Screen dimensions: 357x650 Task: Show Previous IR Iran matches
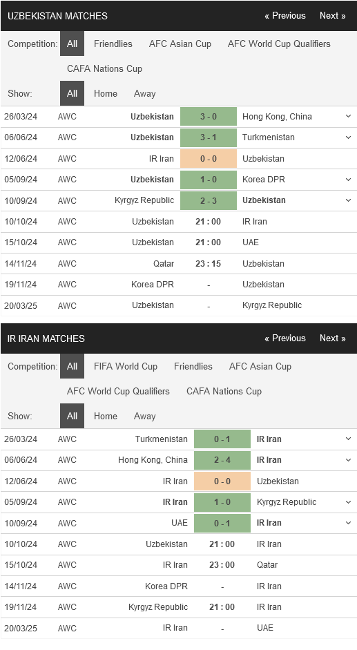285,338
